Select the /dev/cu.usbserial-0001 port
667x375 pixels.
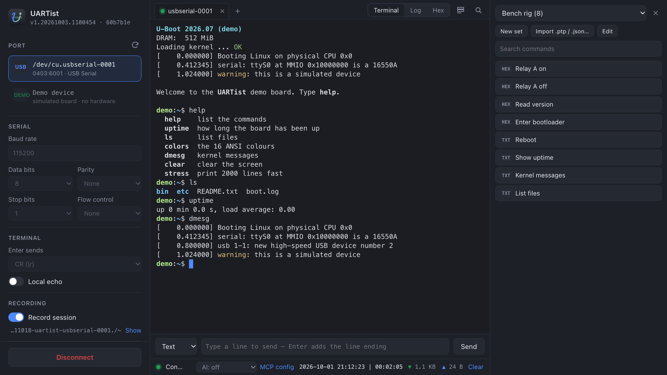click(75, 69)
